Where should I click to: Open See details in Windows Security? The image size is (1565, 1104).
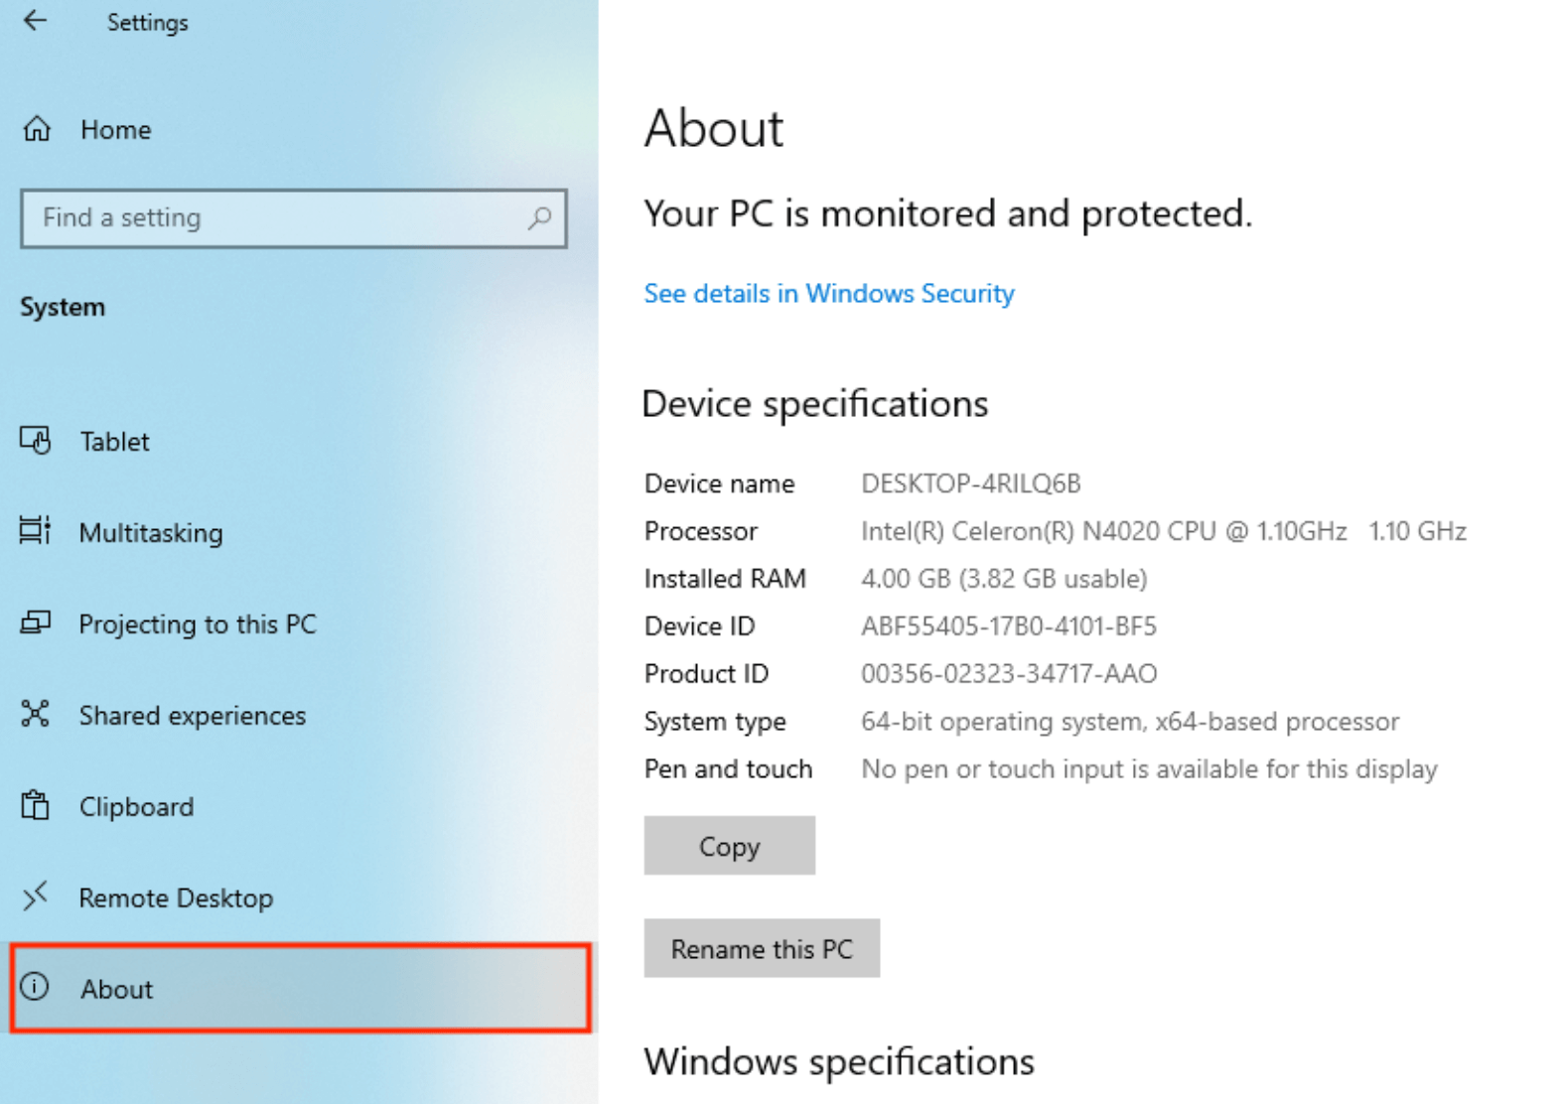click(828, 293)
